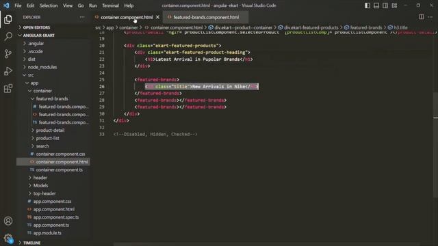Toggle secondary side bar layout icon

[385, 5]
